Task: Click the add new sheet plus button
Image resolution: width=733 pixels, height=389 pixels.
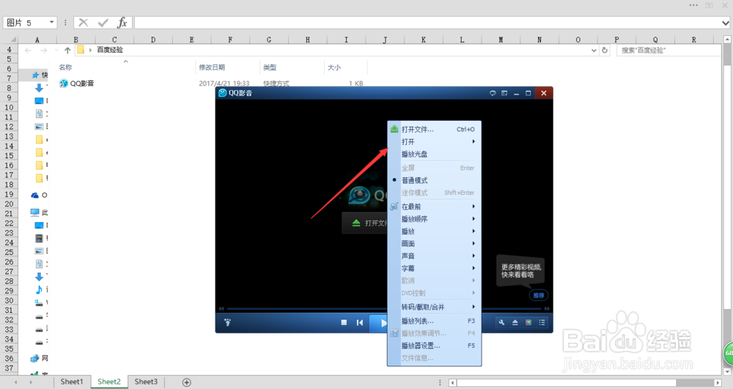Action: (186, 382)
